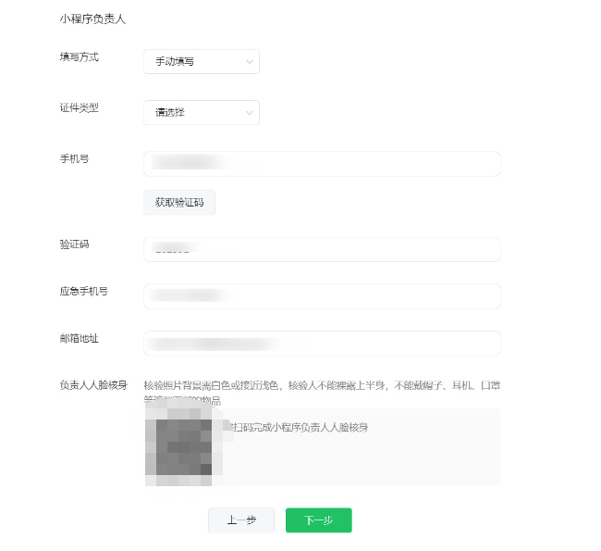The image size is (601, 551).
Task: Focus the 邮箱地址 email input field
Action: point(322,344)
